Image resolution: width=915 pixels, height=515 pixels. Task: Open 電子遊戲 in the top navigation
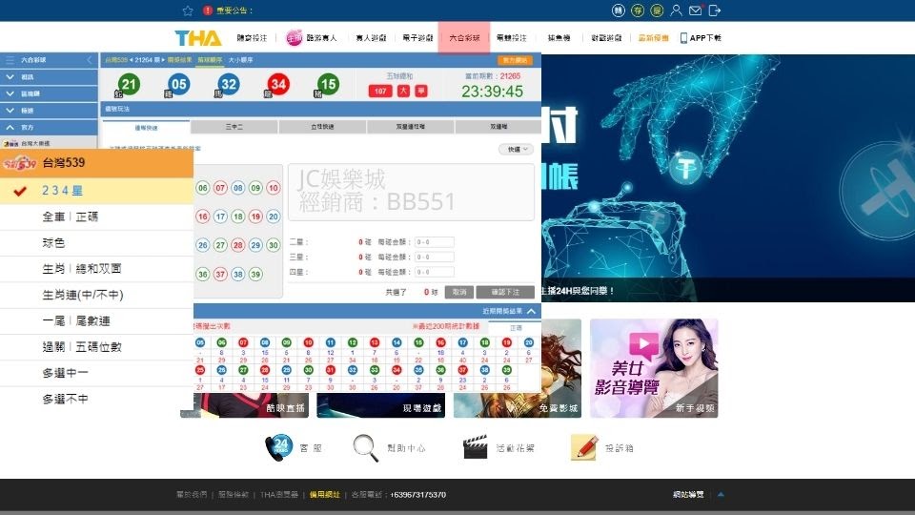417,38
